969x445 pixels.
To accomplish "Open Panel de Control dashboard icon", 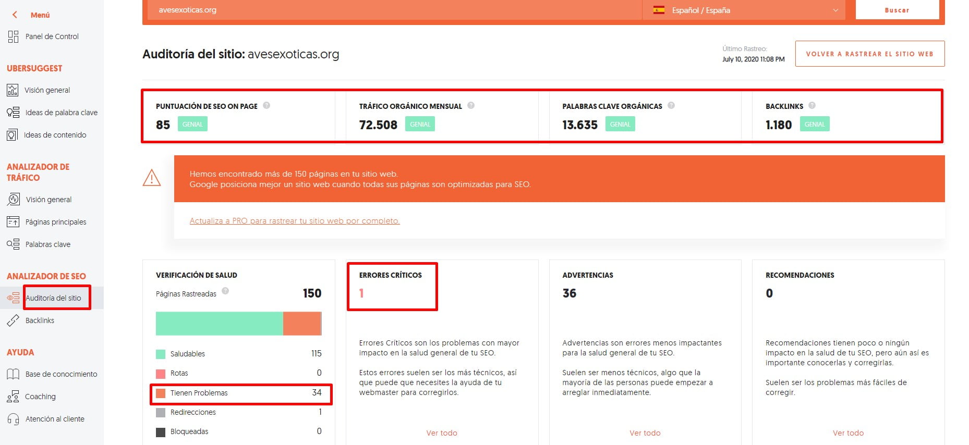I will (13, 36).
